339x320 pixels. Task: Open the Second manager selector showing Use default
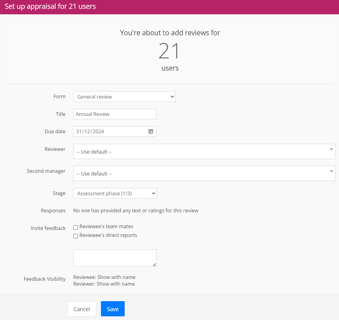tap(201, 173)
